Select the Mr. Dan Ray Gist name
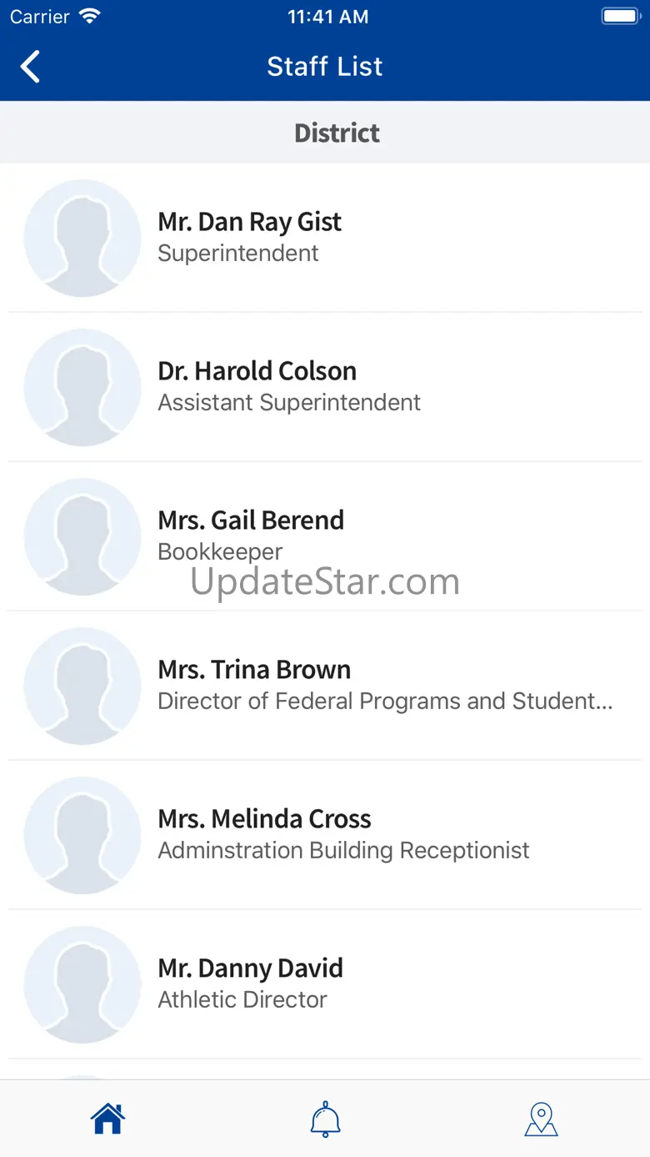The image size is (650, 1157). (249, 222)
